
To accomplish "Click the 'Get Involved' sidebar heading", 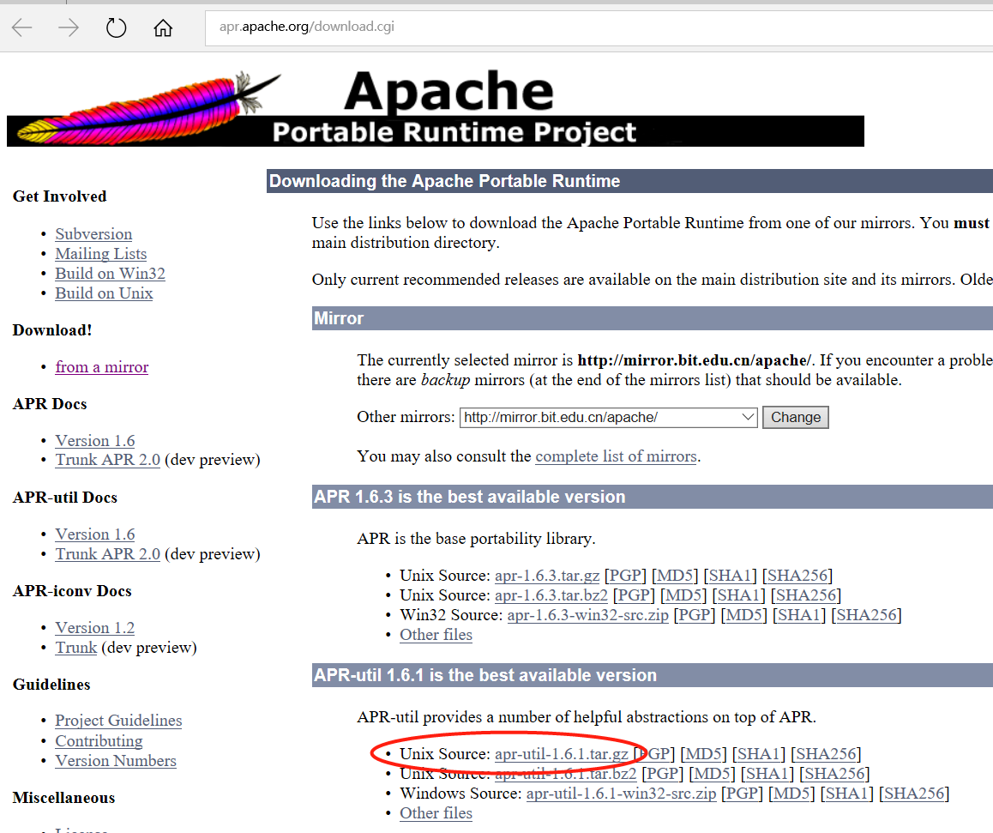I will [x=59, y=196].
